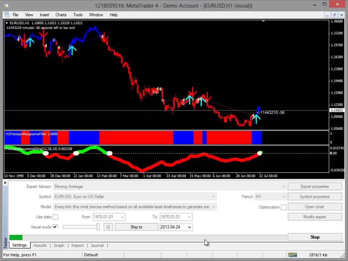The height and width of the screenshot is (261, 348).
Task: Open the Help menu
Action: [x=113, y=15]
